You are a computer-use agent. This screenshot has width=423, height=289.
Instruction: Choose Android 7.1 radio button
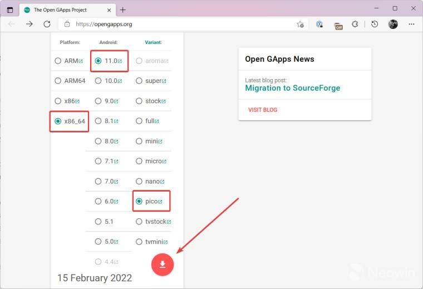[98, 161]
